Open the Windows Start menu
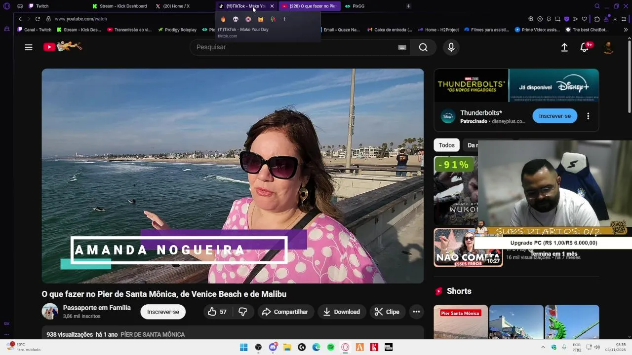 pyautogui.click(x=243, y=347)
